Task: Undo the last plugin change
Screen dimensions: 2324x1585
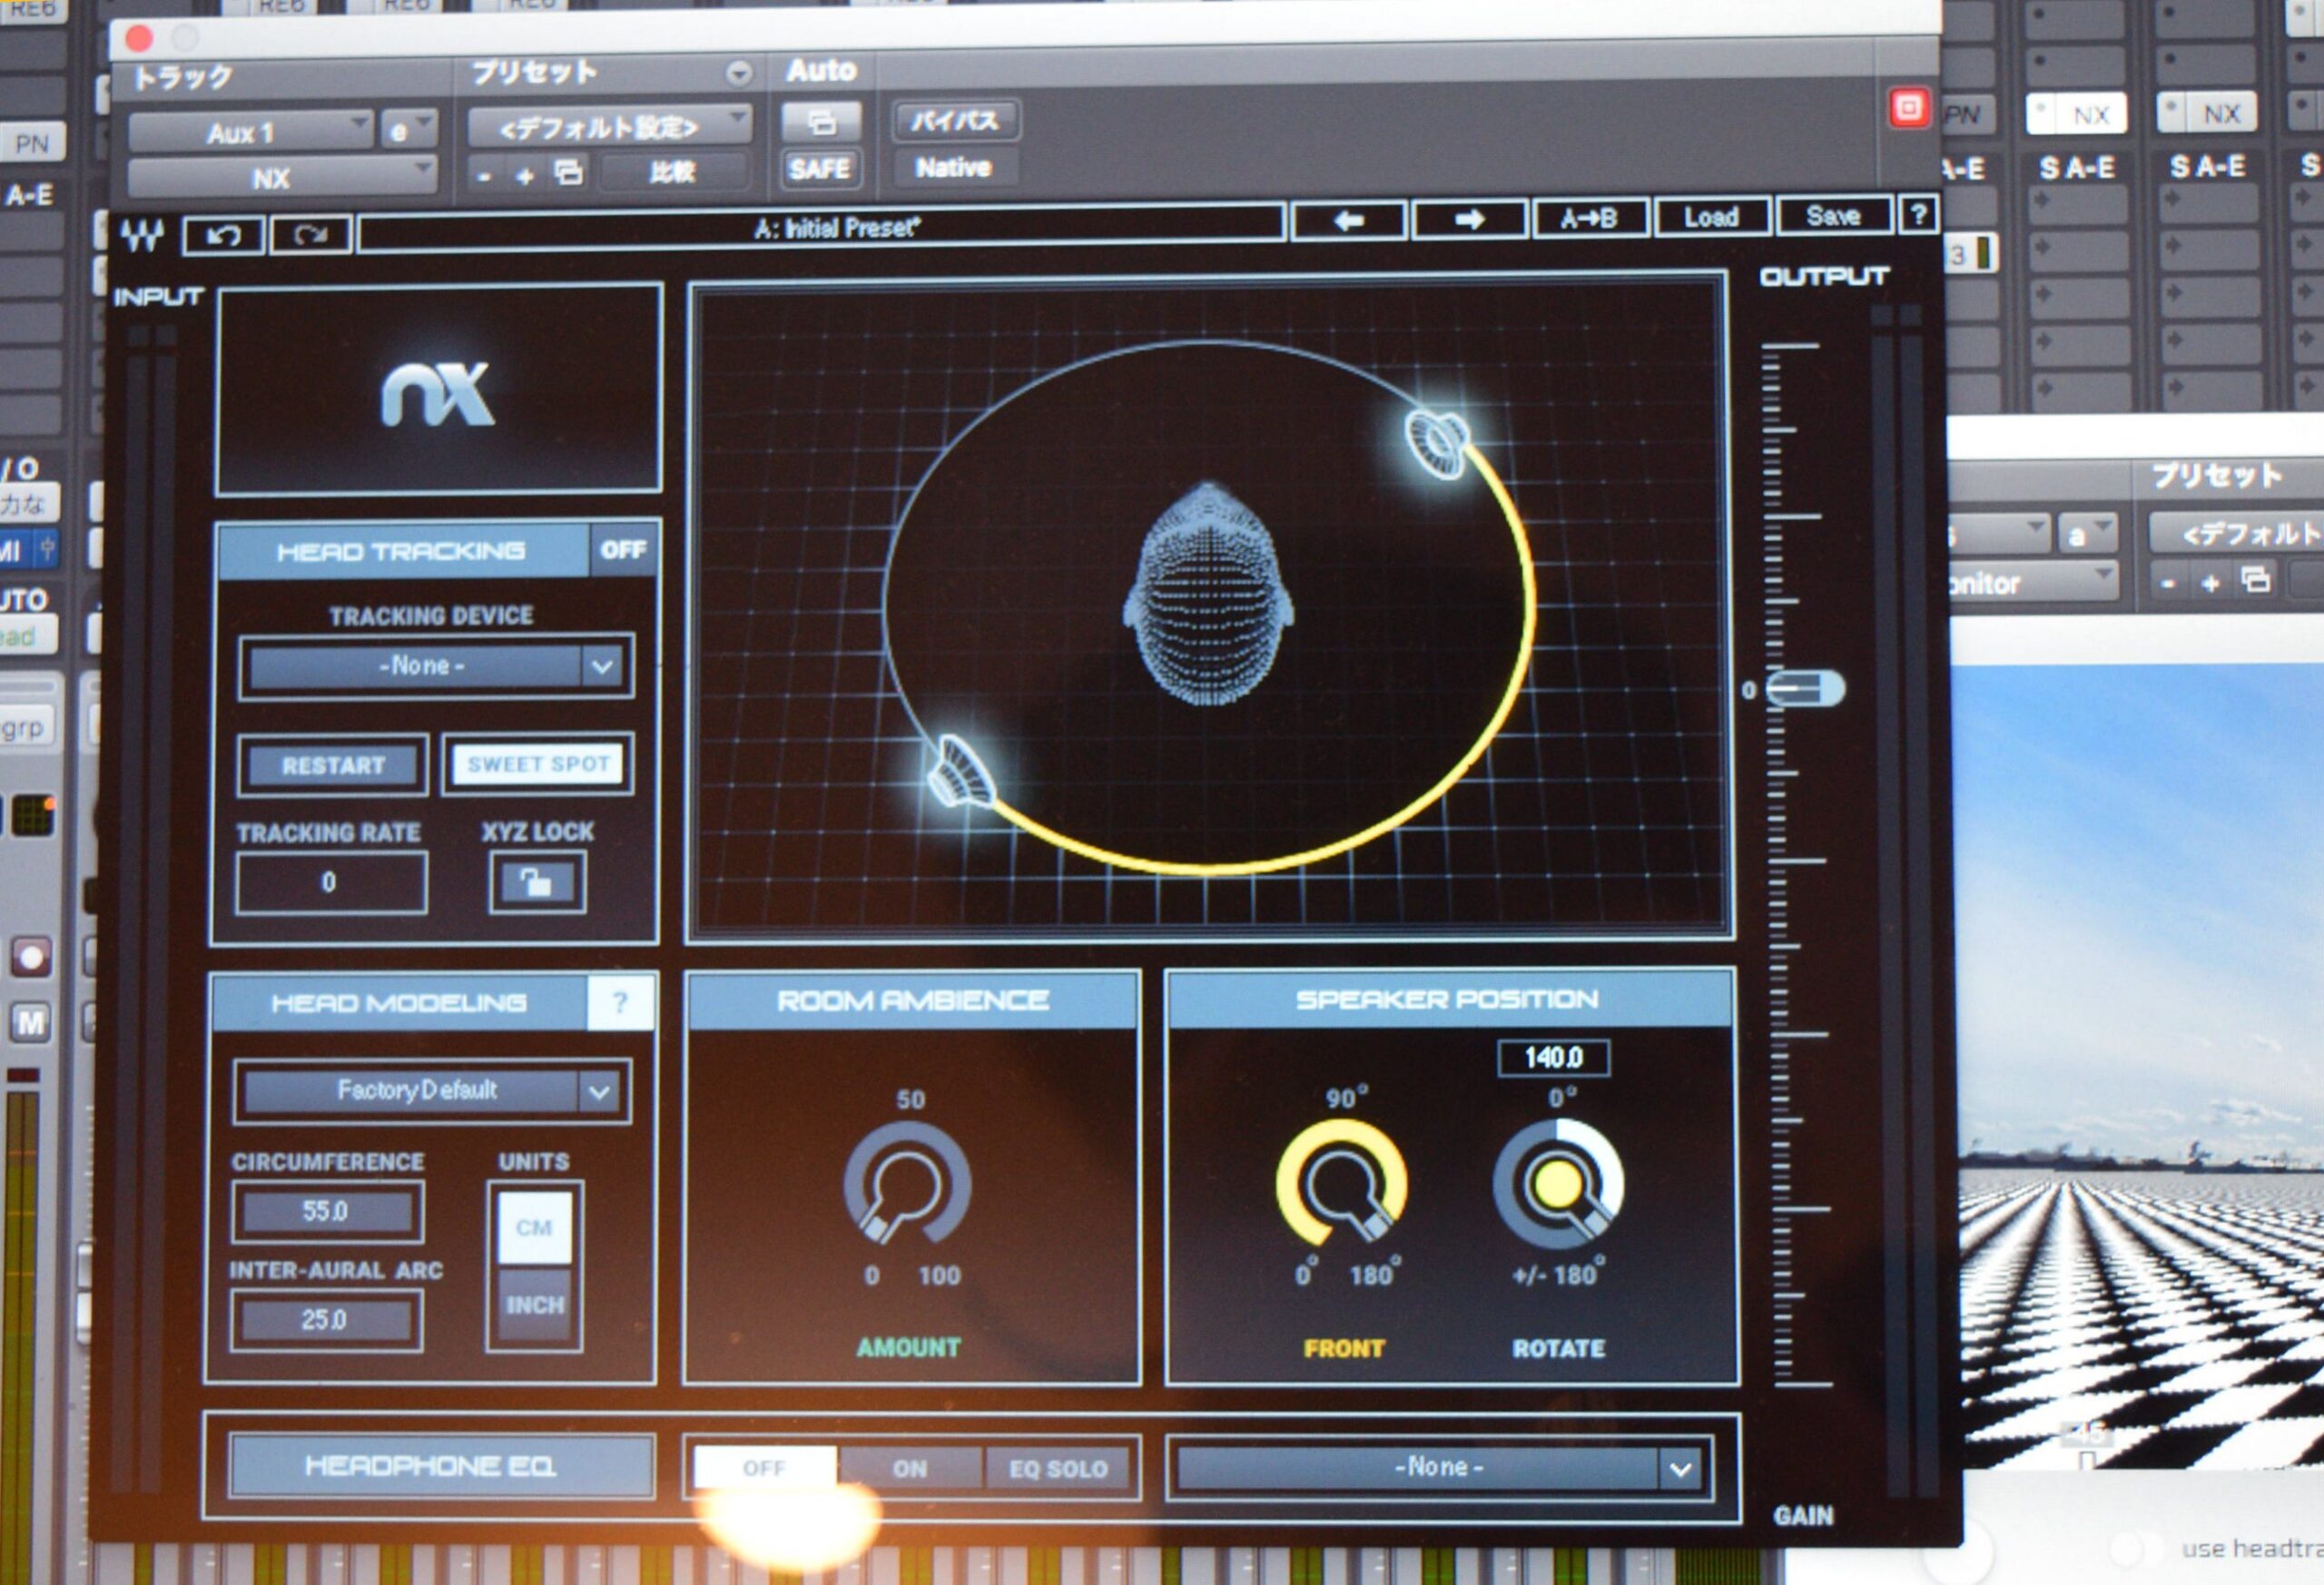Action: (224, 236)
